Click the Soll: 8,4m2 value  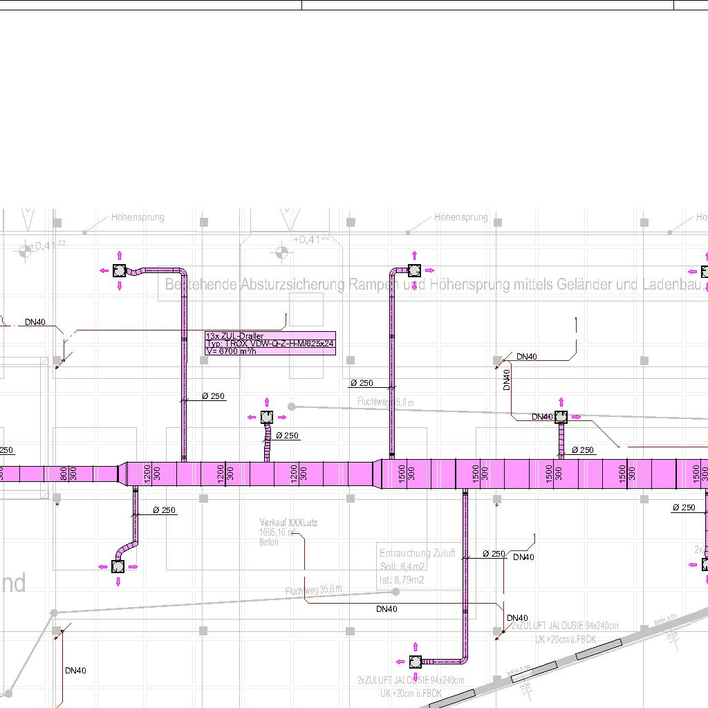click(x=402, y=567)
